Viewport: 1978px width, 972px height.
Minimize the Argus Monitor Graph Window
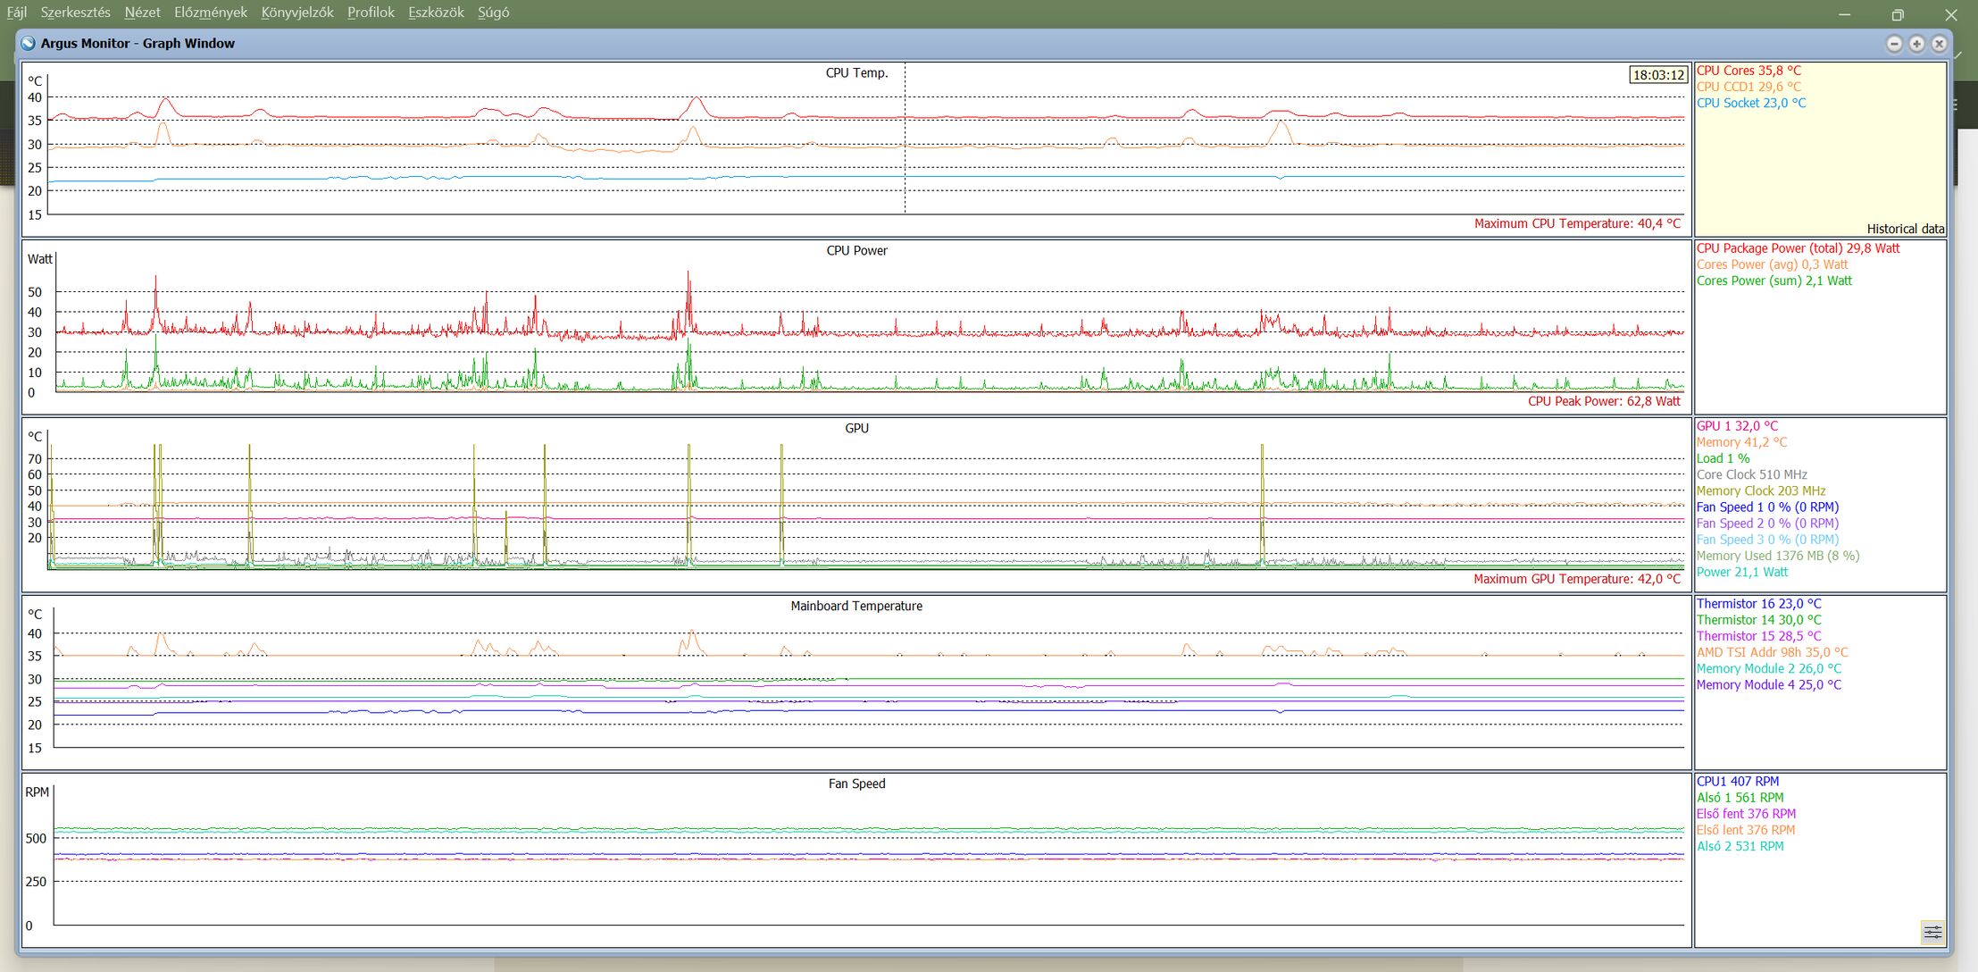pos(1894,43)
